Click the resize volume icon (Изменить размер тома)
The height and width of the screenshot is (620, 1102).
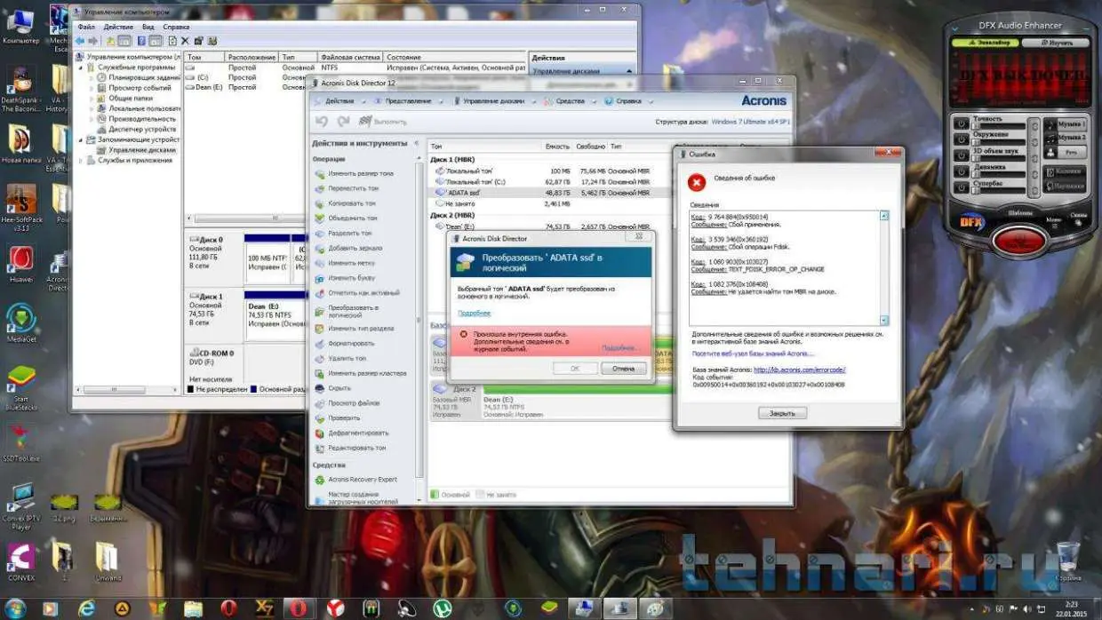click(x=320, y=173)
